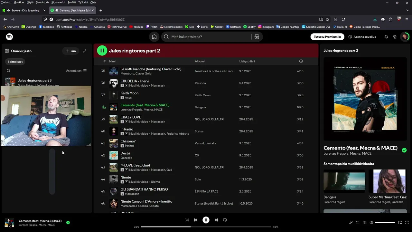This screenshot has width=412, height=232.
Task: Open the Verso Libertalia album link
Action: (205, 143)
